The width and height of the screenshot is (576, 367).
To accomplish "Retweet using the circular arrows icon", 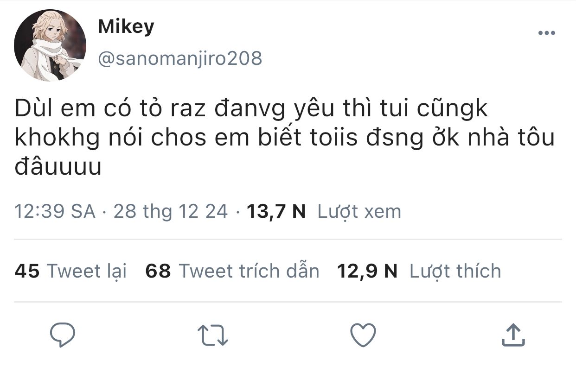I will coord(212,335).
